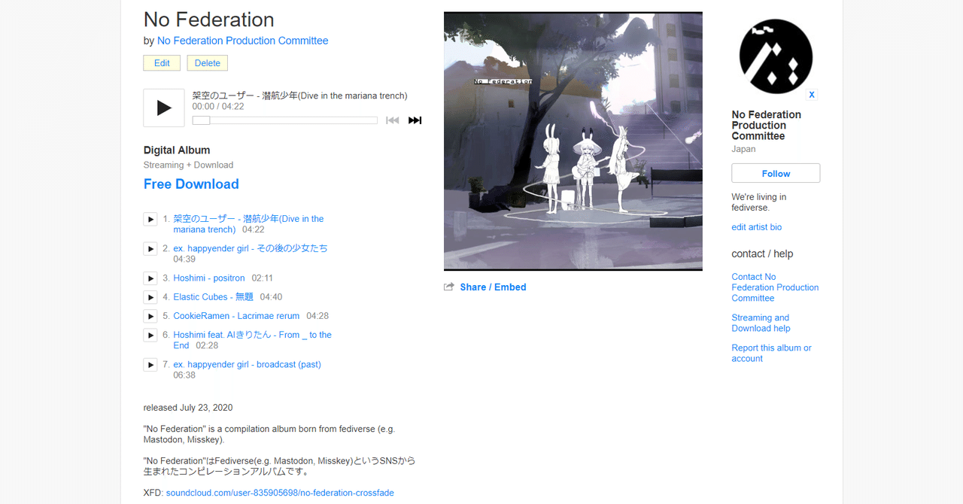Open track link broadcast (past)
This screenshot has width=963, height=504.
(247, 365)
